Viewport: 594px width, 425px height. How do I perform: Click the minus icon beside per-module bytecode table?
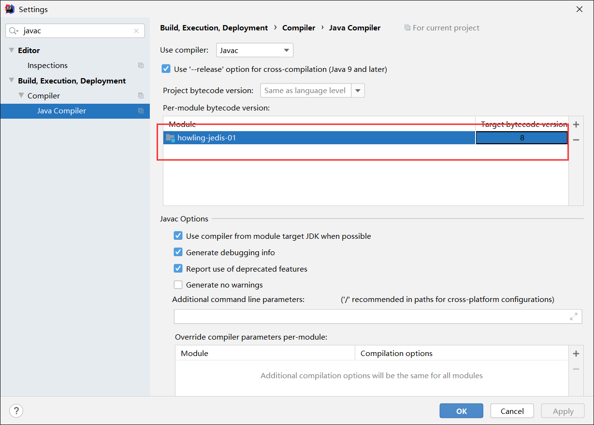(576, 140)
